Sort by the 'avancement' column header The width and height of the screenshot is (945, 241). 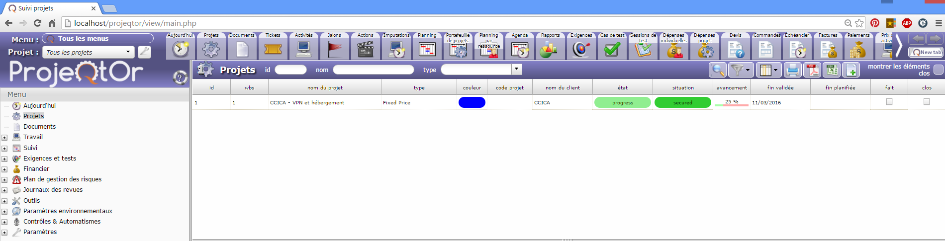coord(732,87)
